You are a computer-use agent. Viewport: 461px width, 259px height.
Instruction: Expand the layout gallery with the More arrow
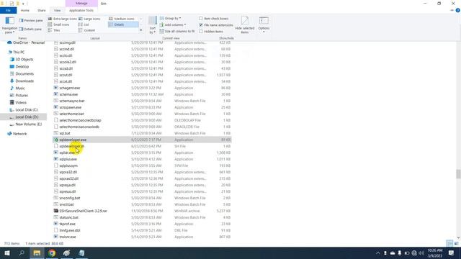tap(141, 30)
